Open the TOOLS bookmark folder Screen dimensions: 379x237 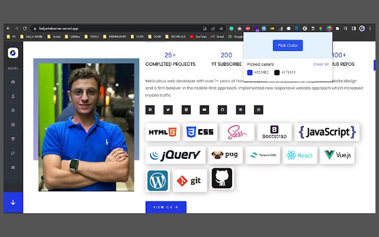pos(93,36)
